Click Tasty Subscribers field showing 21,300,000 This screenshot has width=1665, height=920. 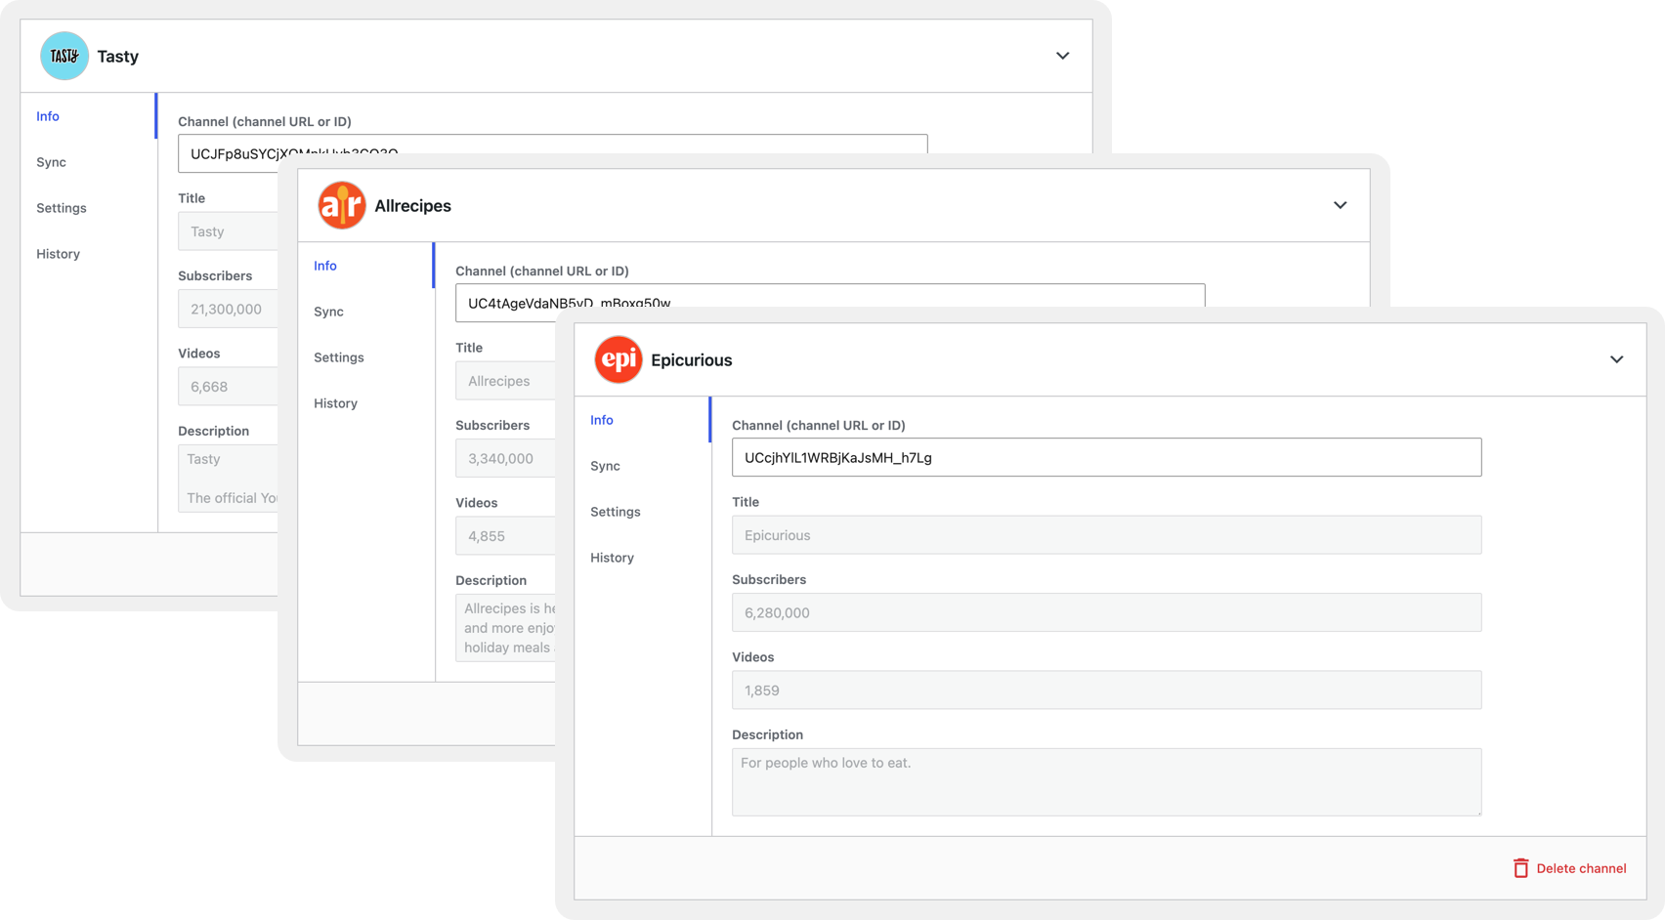228,309
